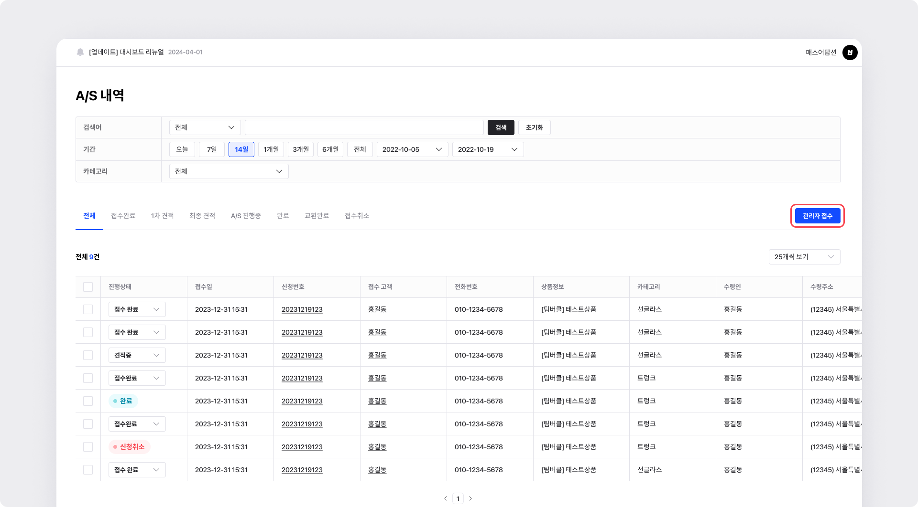
Task: Open the profile avatar icon
Action: 850,53
